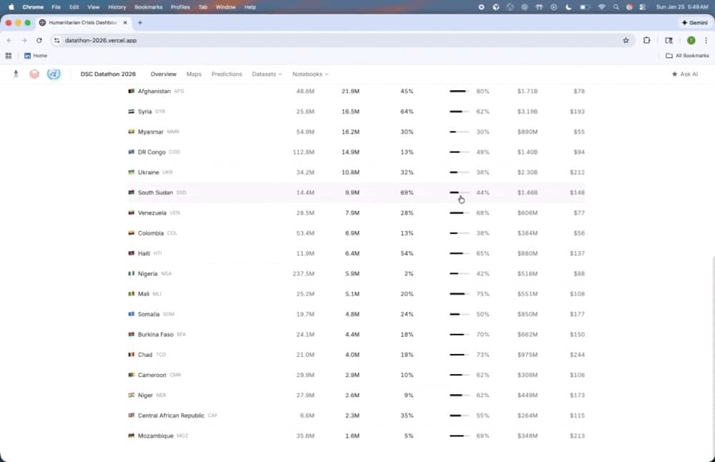This screenshot has width=715, height=462.
Task: Open the Chrome extensions puzzle icon
Action: click(x=646, y=40)
